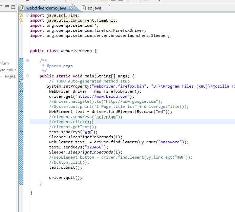Click the 'text.submit();' line
This screenshot has height=212, width=235.
(x=65, y=168)
